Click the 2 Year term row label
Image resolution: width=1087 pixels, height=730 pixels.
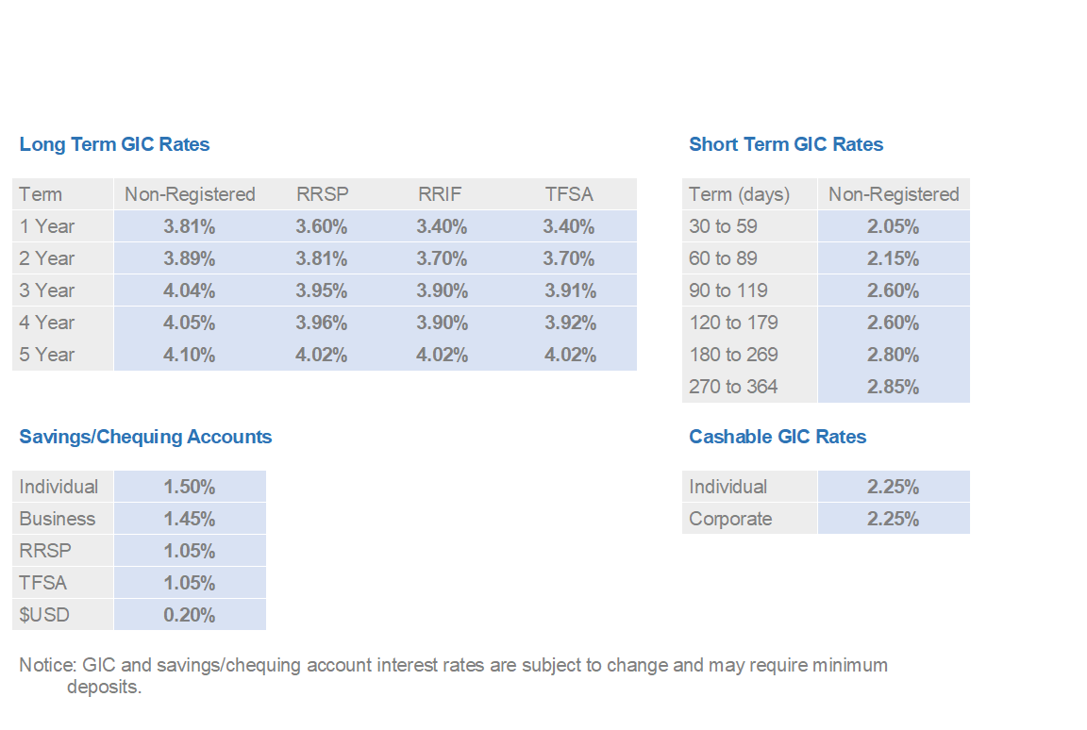[46, 258]
